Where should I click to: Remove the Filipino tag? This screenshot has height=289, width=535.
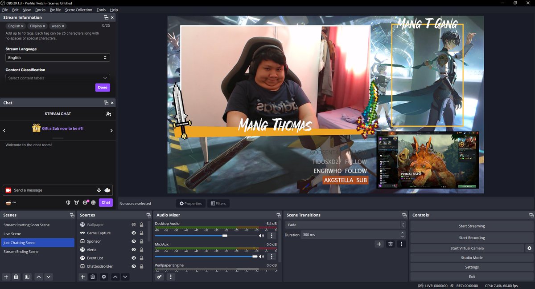[45, 26]
